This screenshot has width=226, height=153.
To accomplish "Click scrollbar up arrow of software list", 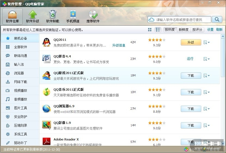I will click(223, 36).
